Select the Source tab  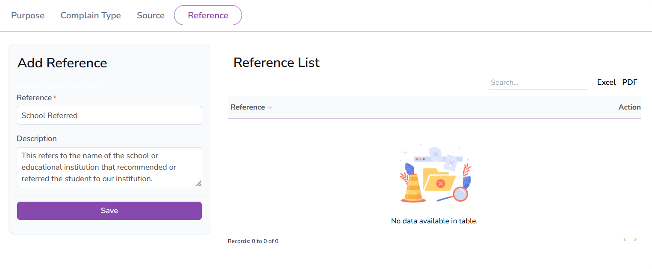150,15
